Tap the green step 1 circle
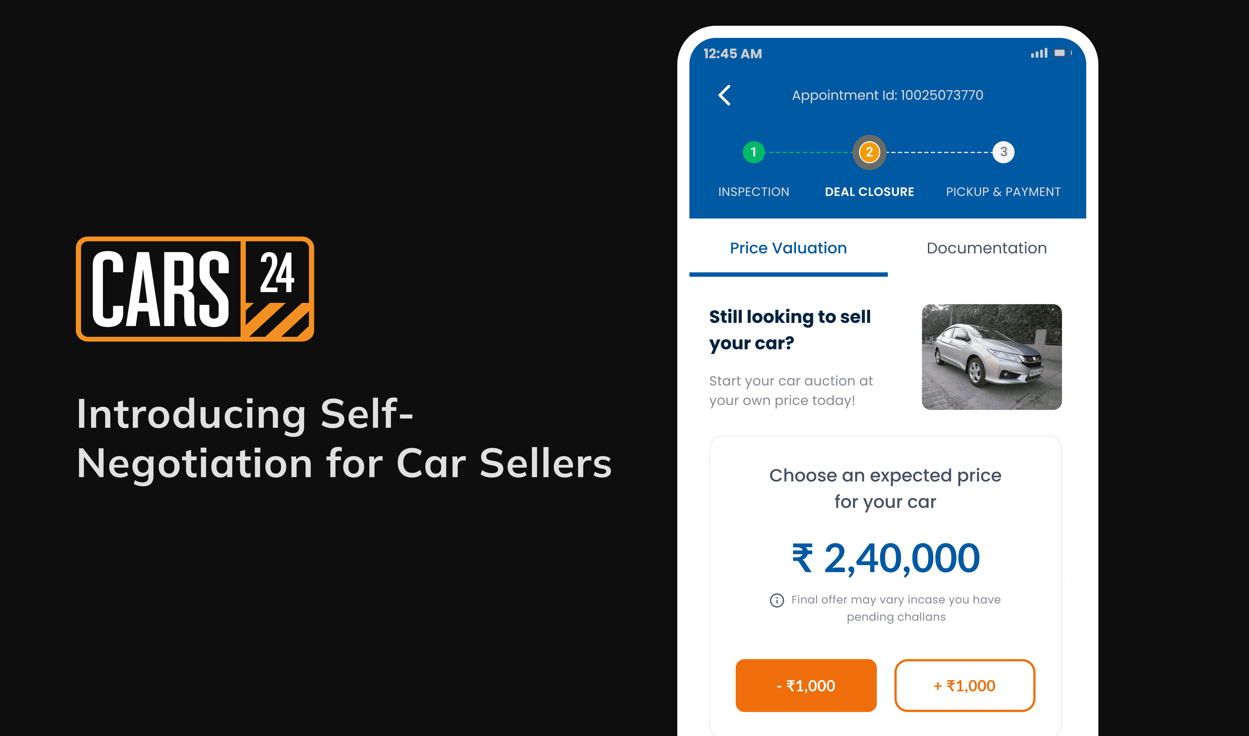 coord(753,152)
